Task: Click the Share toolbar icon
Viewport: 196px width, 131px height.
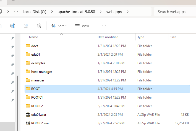Action: pyautogui.click(x=26, y=26)
